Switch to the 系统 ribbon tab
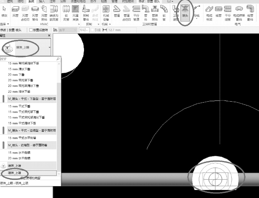This screenshot has height=198, width=259. [x=31, y=1]
